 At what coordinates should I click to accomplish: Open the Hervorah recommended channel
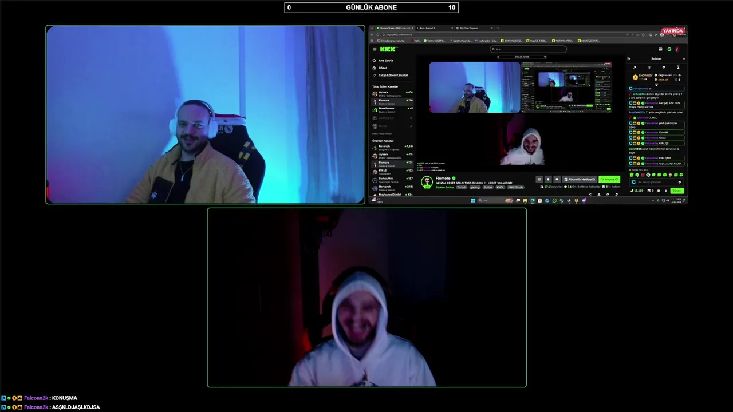pos(392,187)
